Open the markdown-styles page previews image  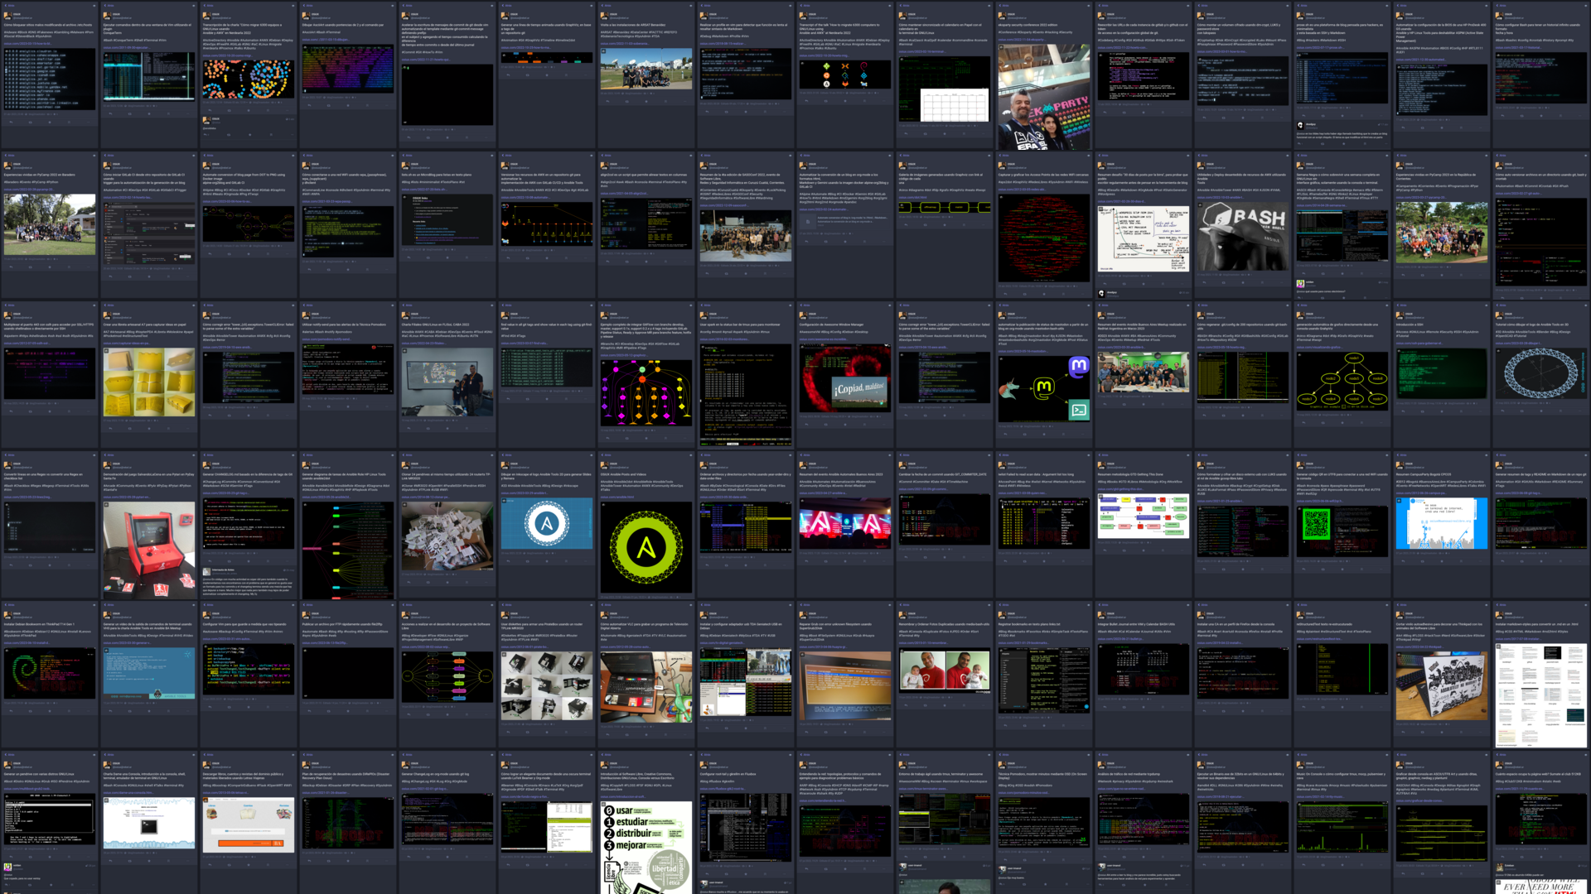point(1541,695)
